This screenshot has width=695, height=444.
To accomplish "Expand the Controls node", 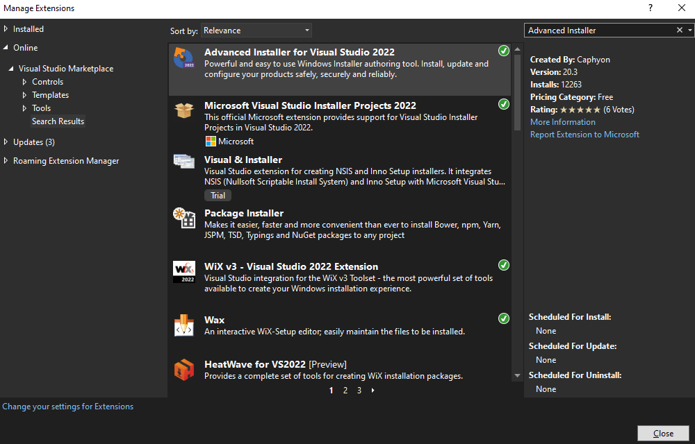I will [x=25, y=82].
